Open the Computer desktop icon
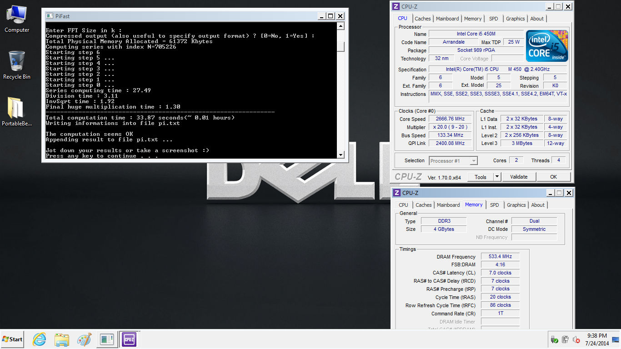 click(x=17, y=19)
